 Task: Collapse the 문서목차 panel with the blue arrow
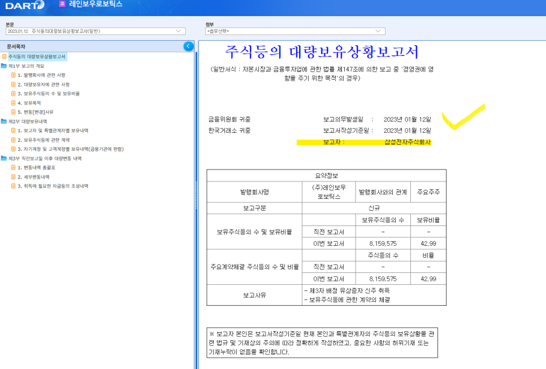189,46
